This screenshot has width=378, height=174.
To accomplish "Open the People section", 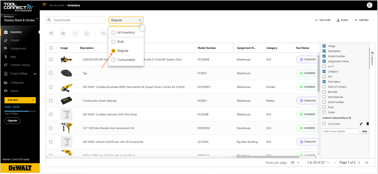I will 15,40.
